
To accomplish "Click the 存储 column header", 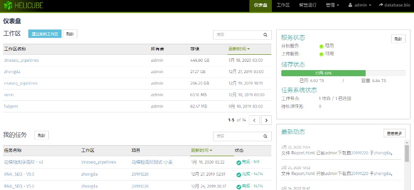I will click(x=195, y=49).
